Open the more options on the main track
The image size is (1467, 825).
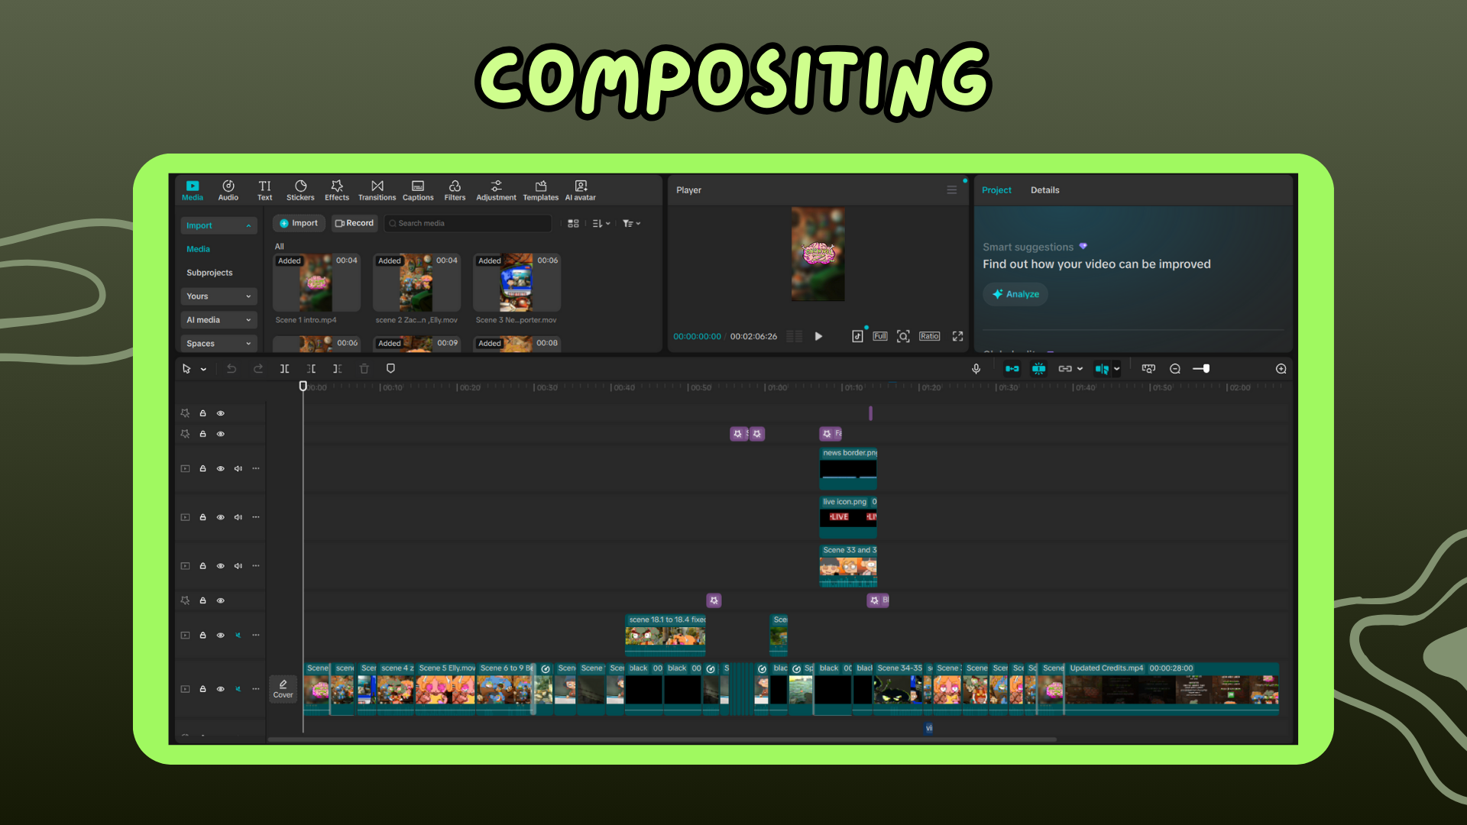point(256,689)
